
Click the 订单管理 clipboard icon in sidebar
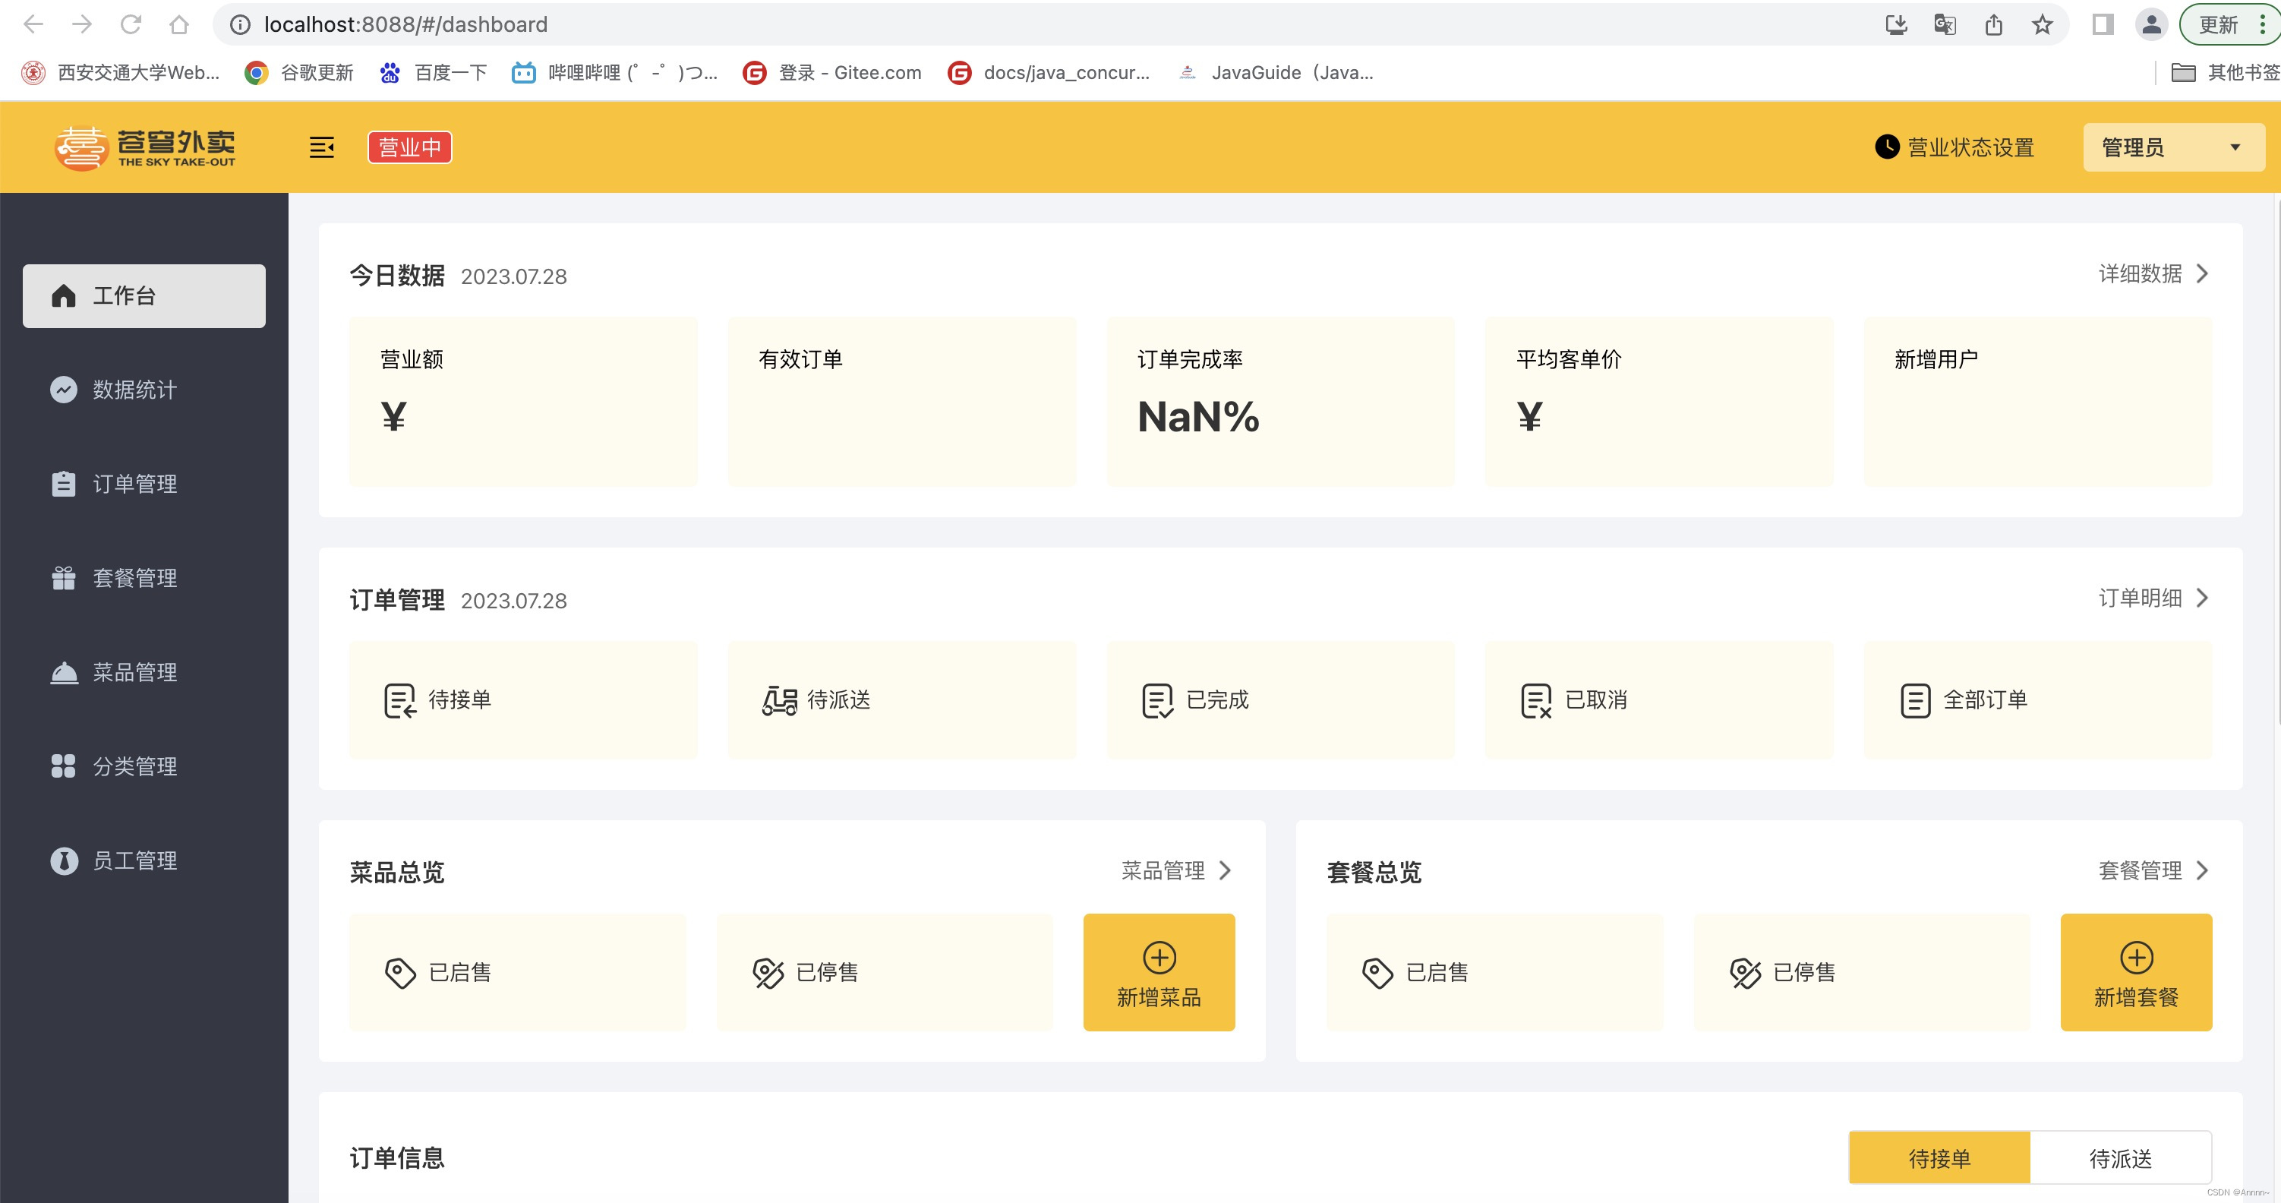[x=64, y=484]
